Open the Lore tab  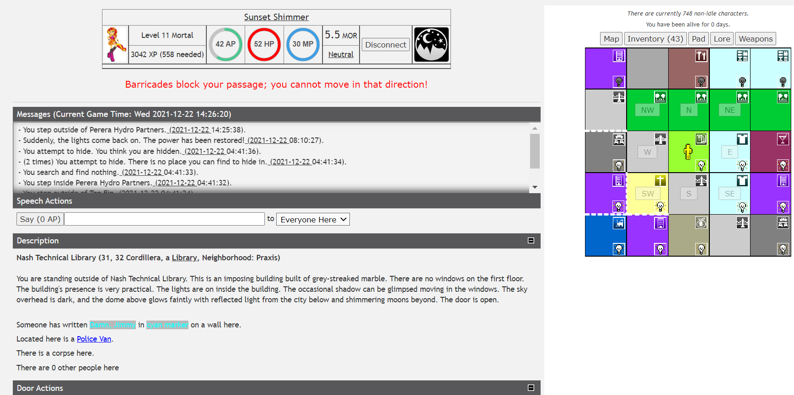click(721, 39)
